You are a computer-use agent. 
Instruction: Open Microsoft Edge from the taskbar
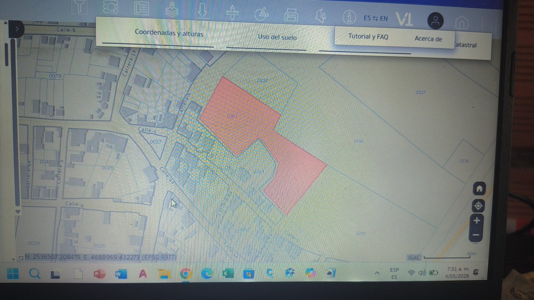coord(207,274)
